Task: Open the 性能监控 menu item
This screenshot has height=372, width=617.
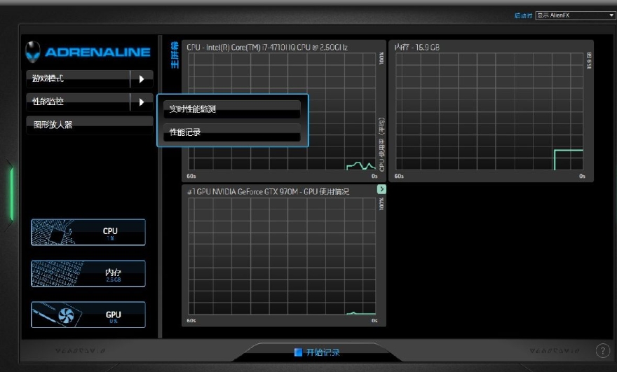Action: (x=78, y=102)
